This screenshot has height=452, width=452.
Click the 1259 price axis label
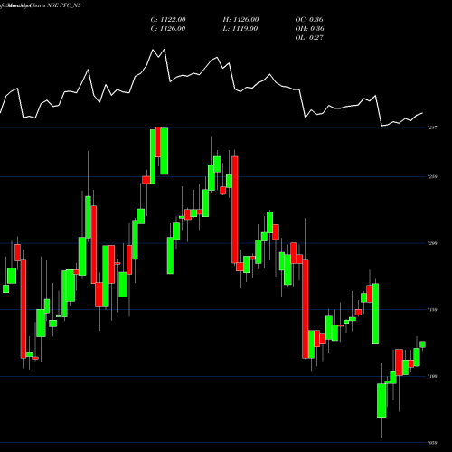432,177
